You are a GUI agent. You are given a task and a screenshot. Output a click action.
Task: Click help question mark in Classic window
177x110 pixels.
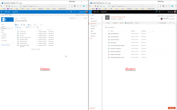coord(74,12)
